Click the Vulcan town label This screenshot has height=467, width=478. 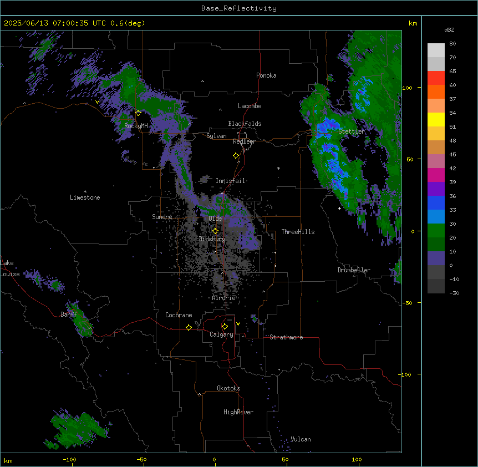coord(301,439)
